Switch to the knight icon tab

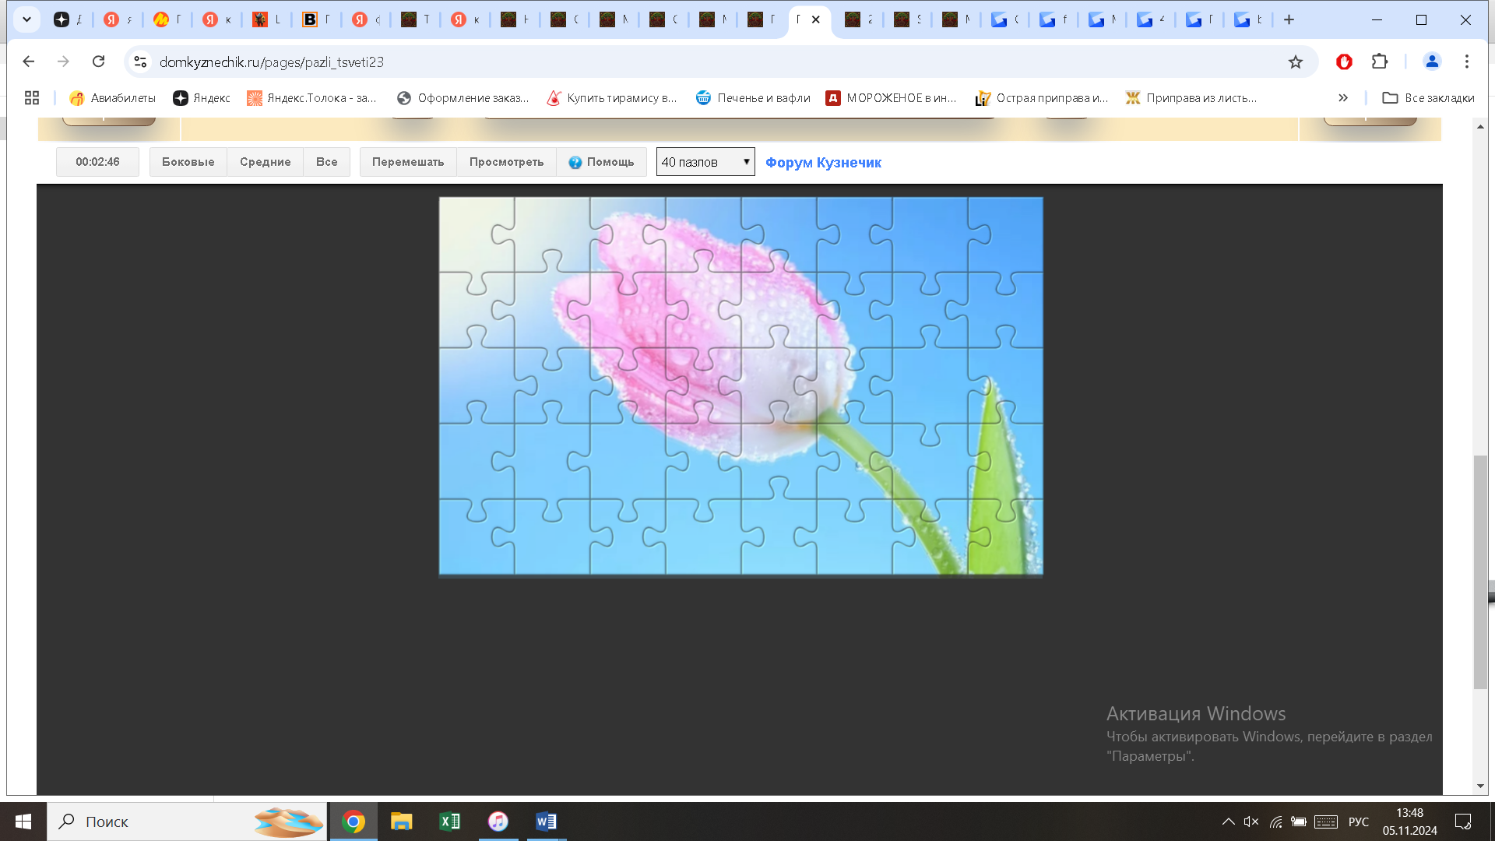coord(260,19)
